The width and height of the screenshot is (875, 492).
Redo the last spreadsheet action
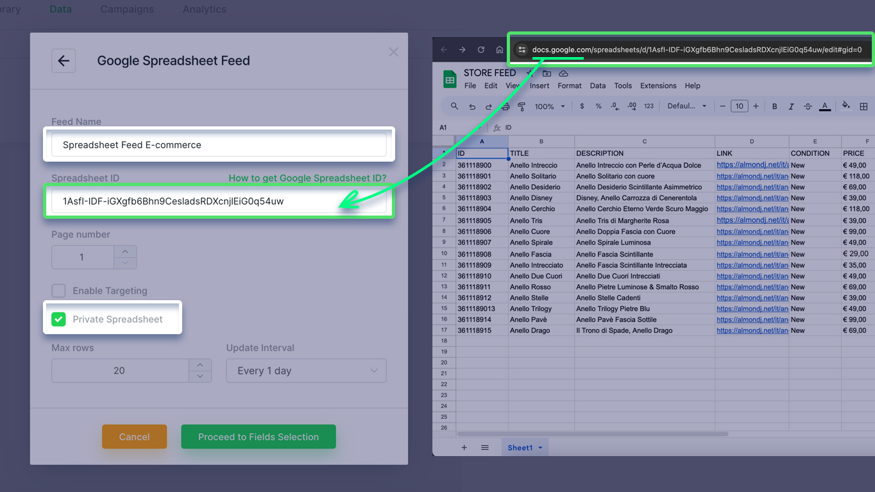click(489, 106)
